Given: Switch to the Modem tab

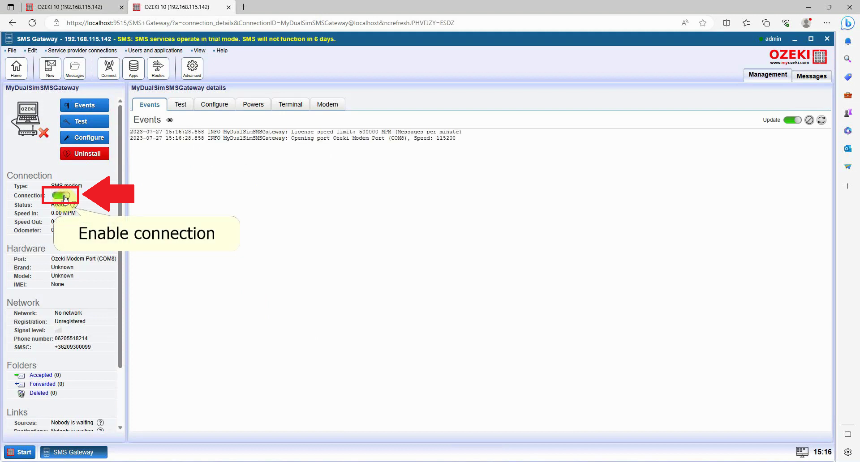Looking at the screenshot, I should (x=327, y=104).
